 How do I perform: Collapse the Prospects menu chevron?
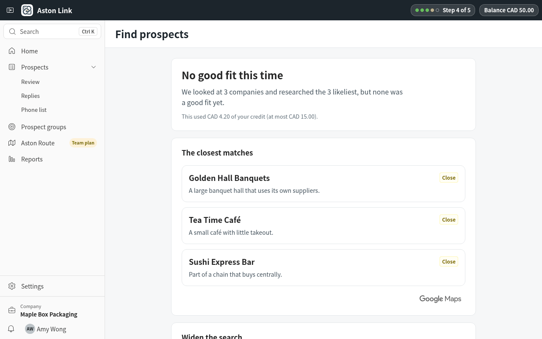pyautogui.click(x=94, y=67)
